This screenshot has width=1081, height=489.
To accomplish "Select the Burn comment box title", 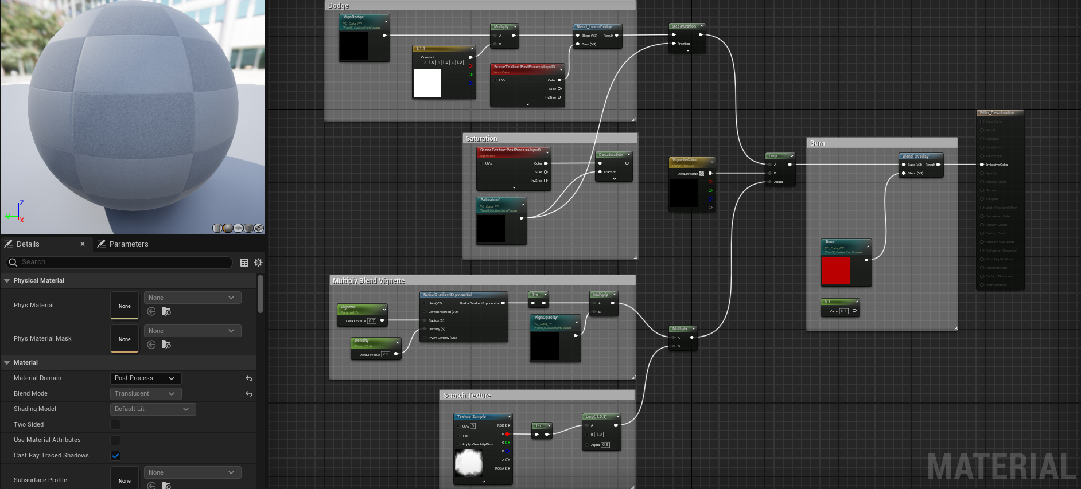I will coord(818,143).
